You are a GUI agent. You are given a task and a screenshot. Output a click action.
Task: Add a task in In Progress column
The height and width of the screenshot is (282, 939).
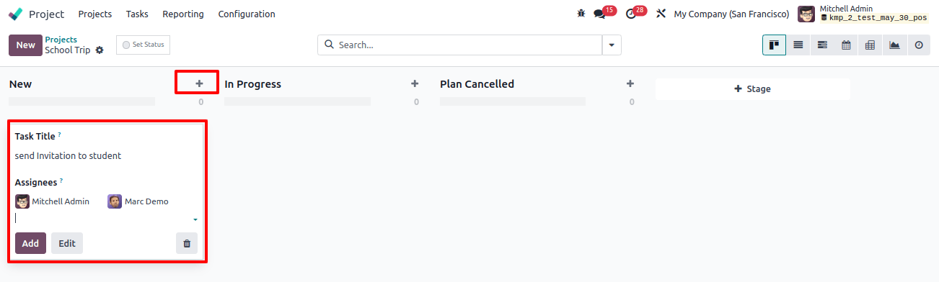click(x=415, y=83)
